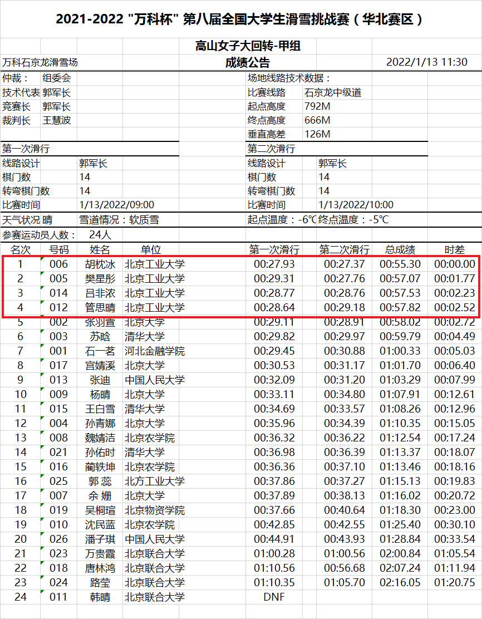The width and height of the screenshot is (482, 619).
Task: Select time gap 00:02.52
Action: [x=454, y=307]
